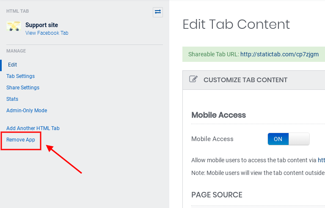
Task: Click the PAGE SOURCE section heading
Action: pyautogui.click(x=217, y=195)
